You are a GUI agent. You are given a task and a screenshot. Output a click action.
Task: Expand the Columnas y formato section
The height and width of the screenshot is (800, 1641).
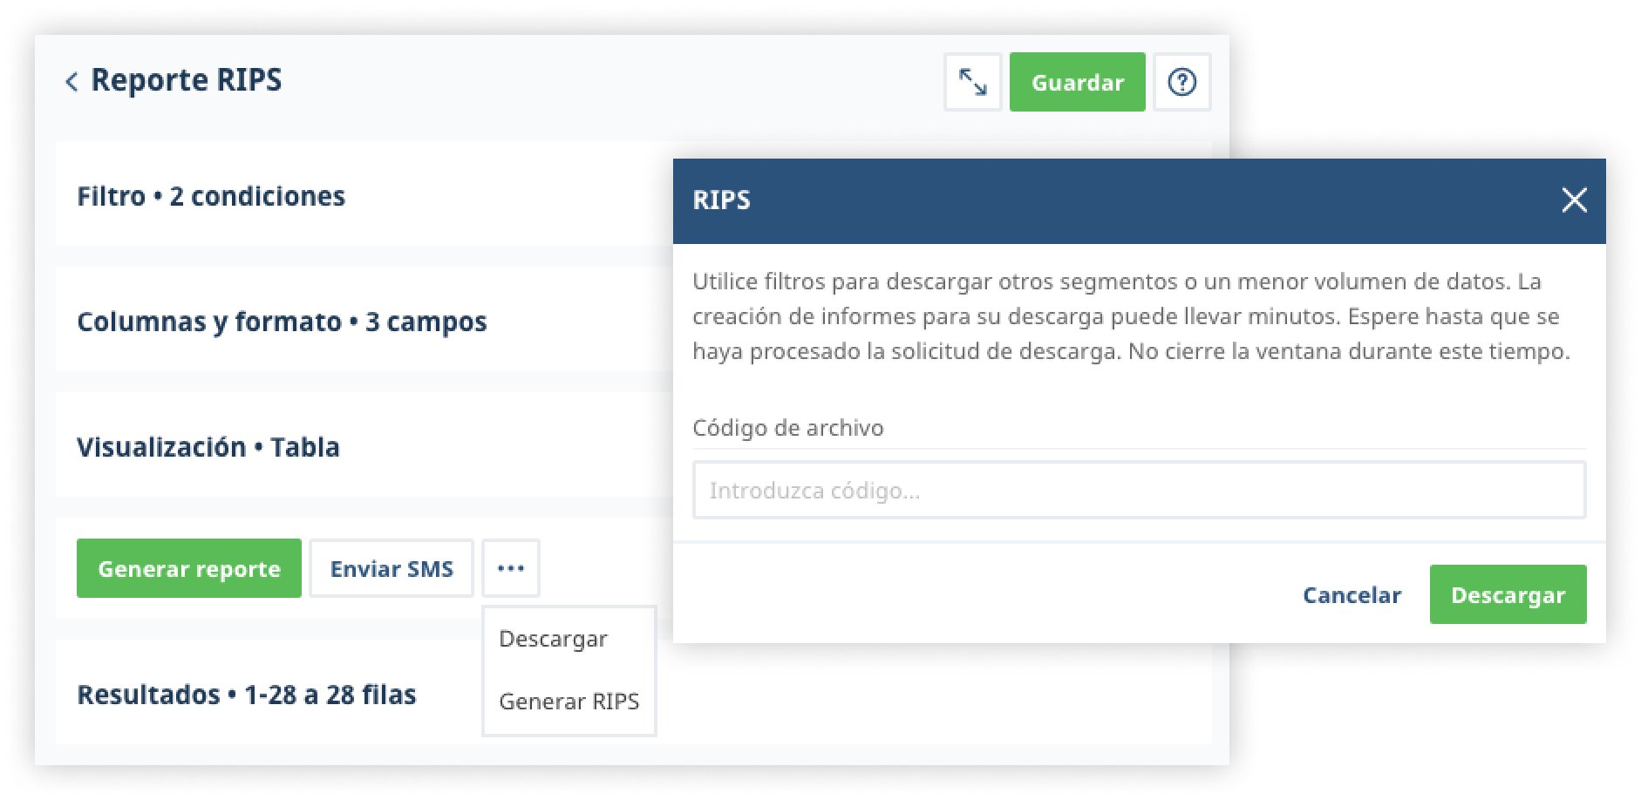tap(281, 322)
